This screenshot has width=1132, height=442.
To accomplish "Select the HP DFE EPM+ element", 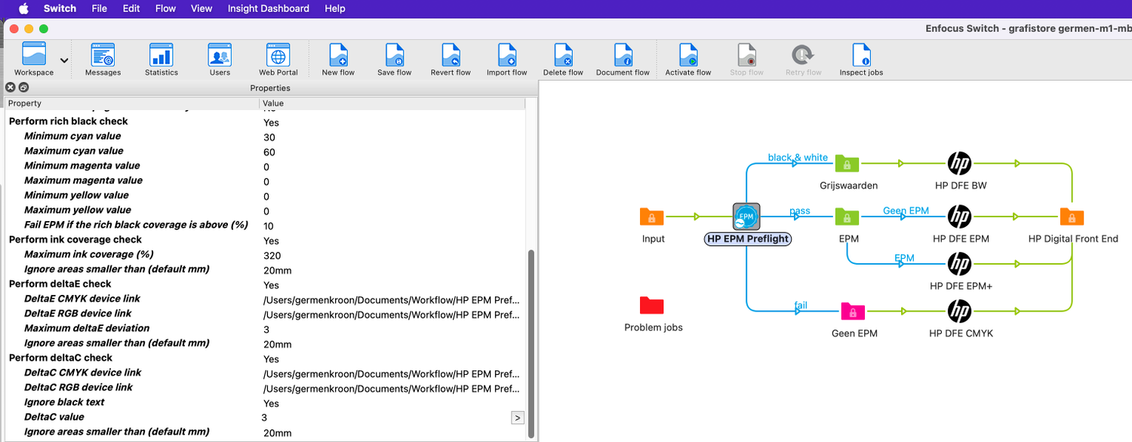I will pos(959,264).
